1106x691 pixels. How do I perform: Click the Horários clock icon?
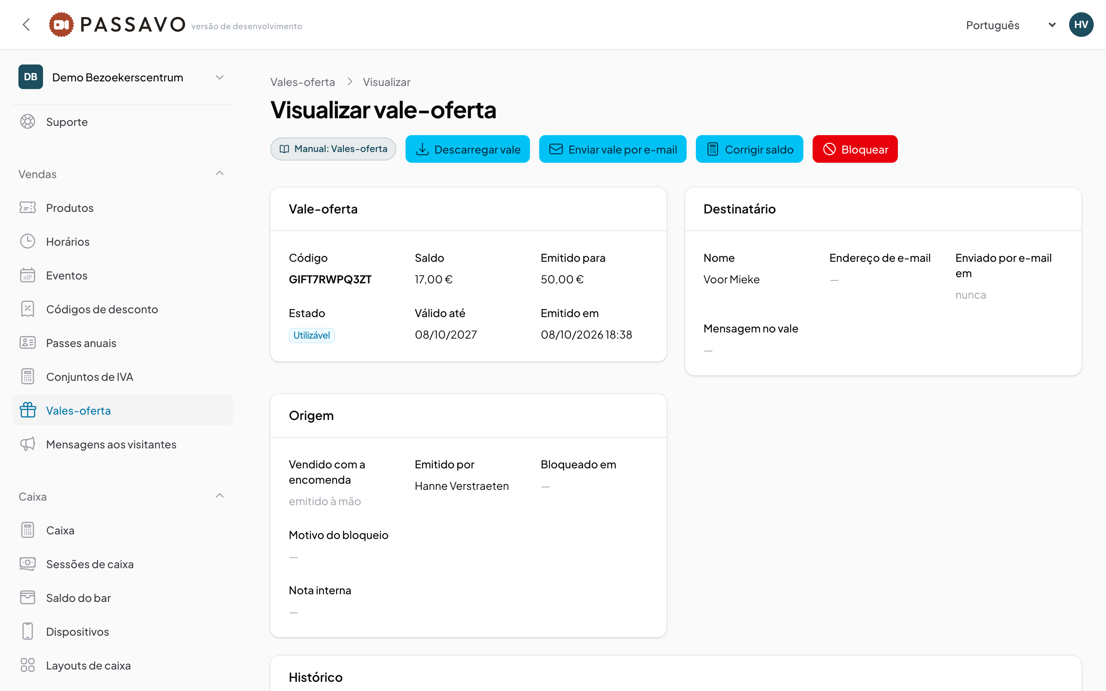point(27,241)
